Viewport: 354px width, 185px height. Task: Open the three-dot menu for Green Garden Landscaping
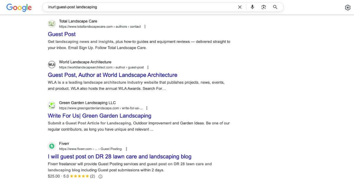click(x=147, y=108)
